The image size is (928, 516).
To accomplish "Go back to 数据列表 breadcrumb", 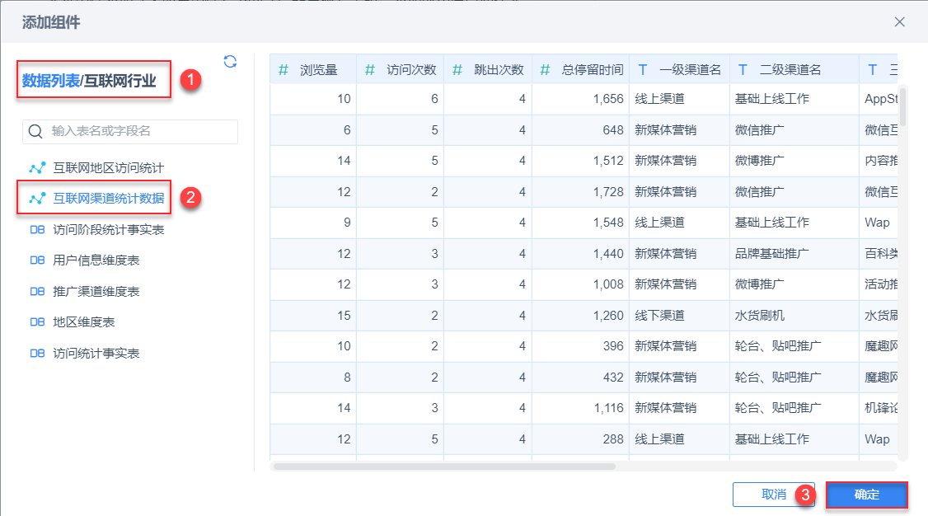I will [x=51, y=81].
